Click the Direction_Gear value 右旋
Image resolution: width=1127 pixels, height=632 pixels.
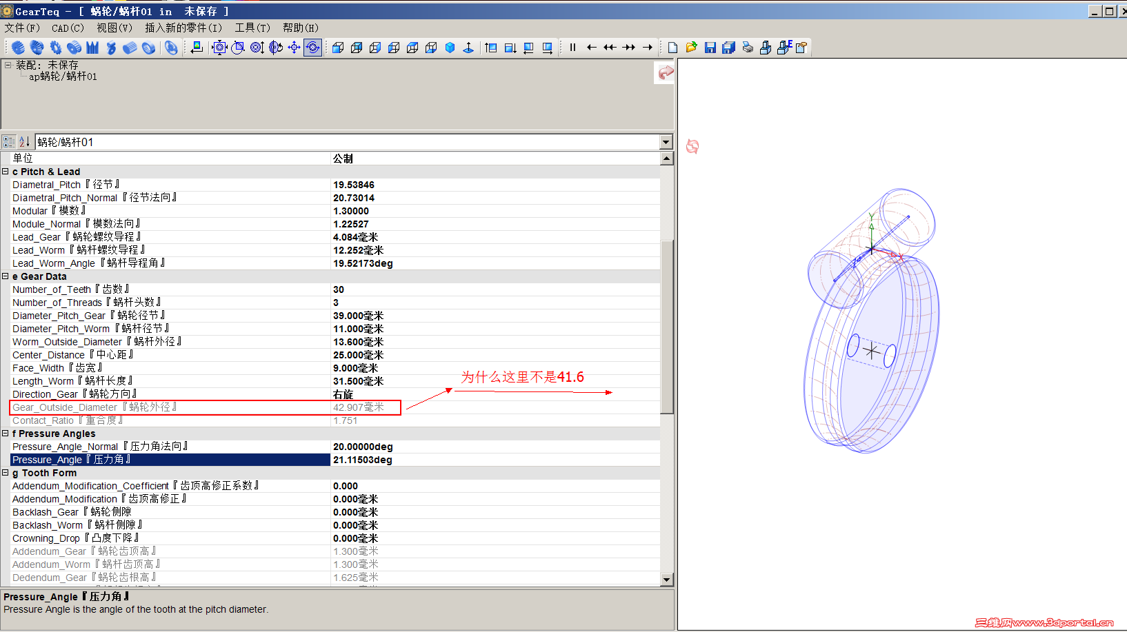pos(343,394)
